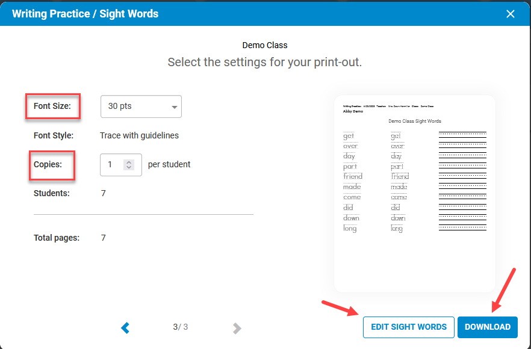Click into the Copies number field
Viewport: 531px width, 349px height.
121,165
